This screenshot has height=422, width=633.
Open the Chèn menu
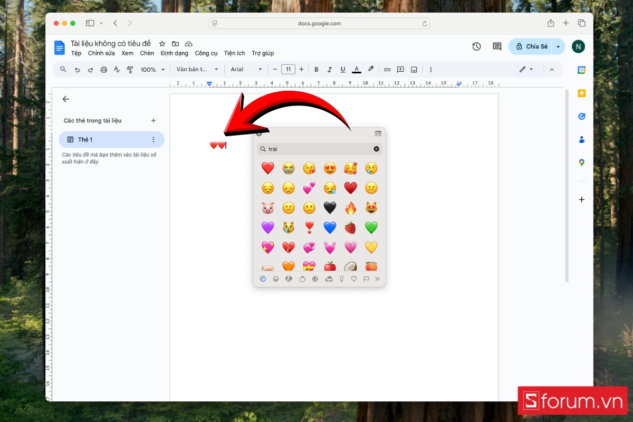147,53
